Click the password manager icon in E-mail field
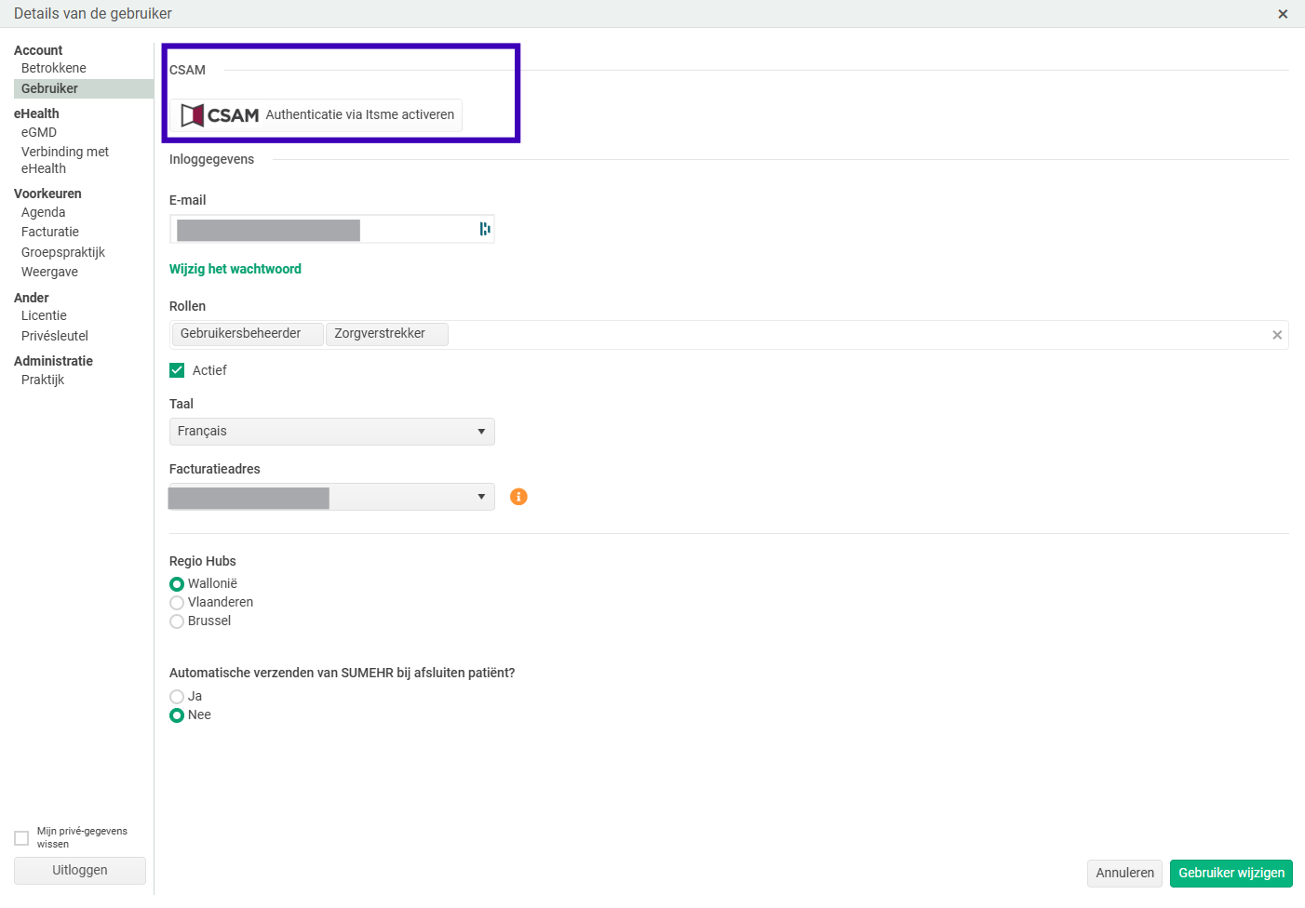The image size is (1305, 908). tap(484, 229)
